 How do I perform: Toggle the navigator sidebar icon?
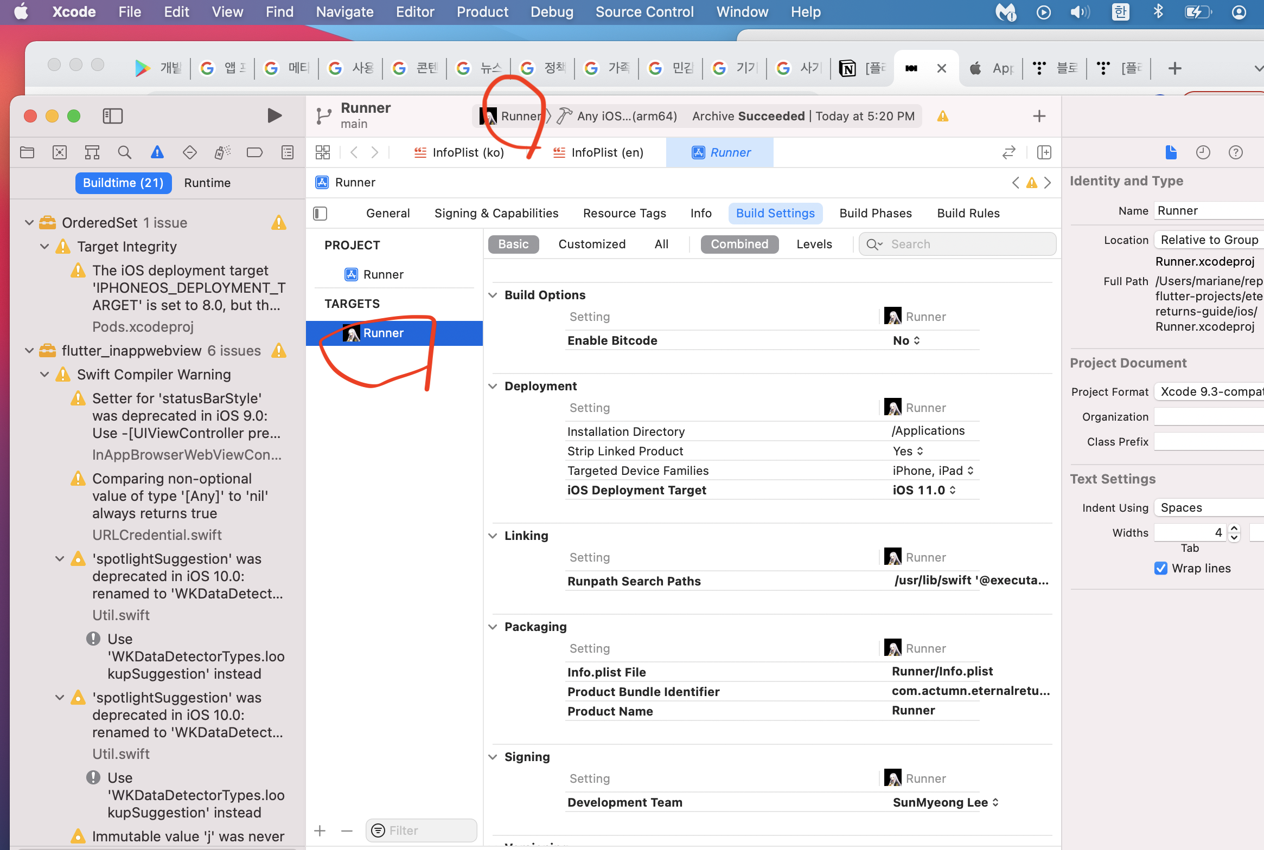click(x=112, y=115)
